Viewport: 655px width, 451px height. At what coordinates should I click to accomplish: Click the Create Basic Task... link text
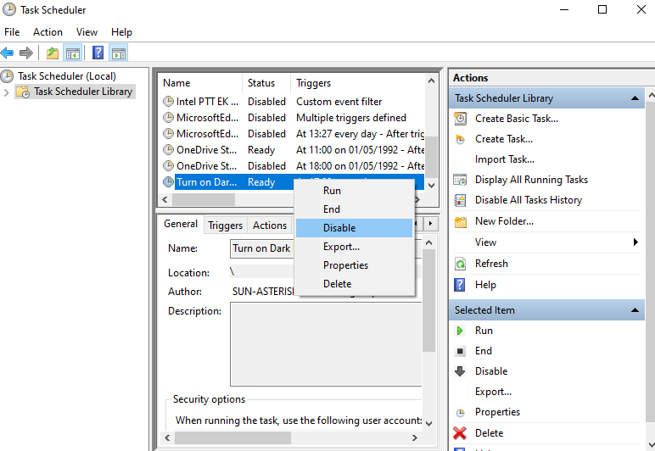[x=517, y=119]
